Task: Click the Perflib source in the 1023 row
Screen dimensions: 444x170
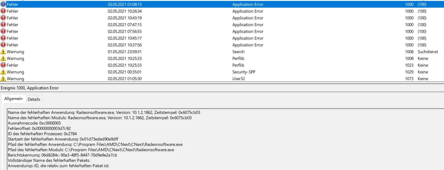Action: pos(238,65)
